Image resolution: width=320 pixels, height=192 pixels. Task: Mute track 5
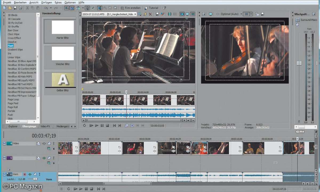pos(49,158)
